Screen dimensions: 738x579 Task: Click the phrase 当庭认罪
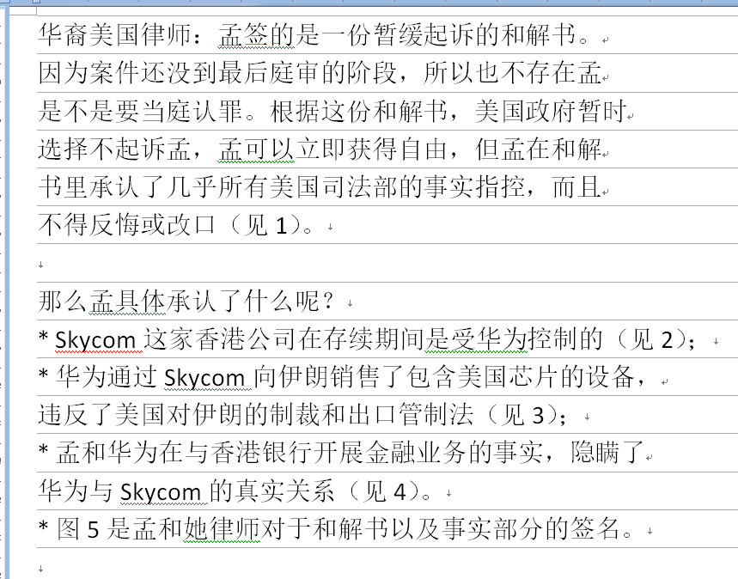click(192, 112)
